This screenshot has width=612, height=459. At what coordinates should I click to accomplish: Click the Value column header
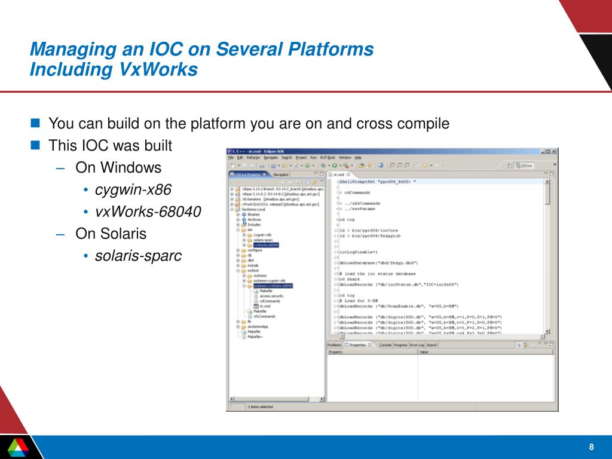pyautogui.click(x=486, y=352)
